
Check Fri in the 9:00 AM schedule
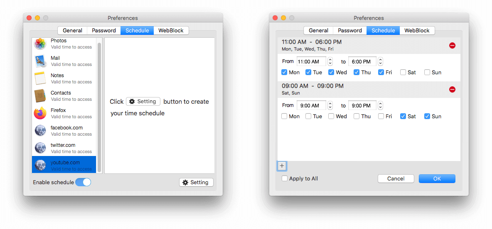click(x=381, y=116)
